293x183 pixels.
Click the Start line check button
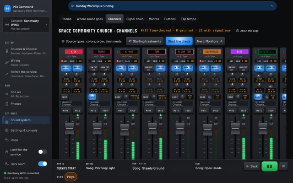point(179,41)
